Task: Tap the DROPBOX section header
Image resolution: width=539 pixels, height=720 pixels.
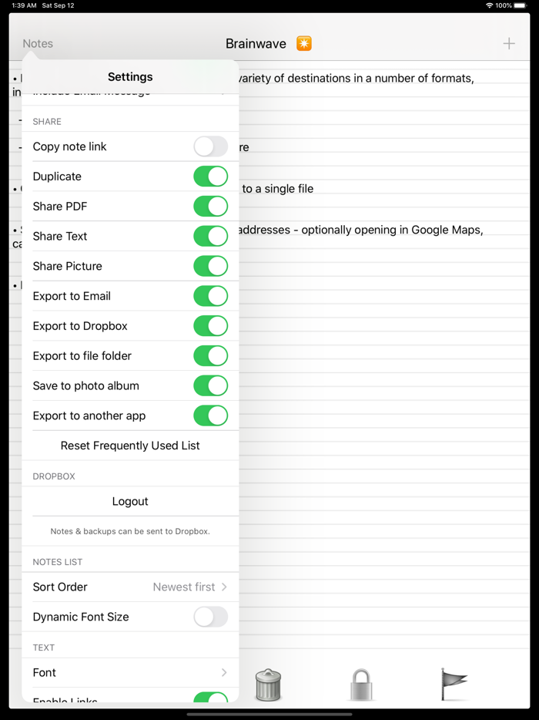Action: coord(54,476)
